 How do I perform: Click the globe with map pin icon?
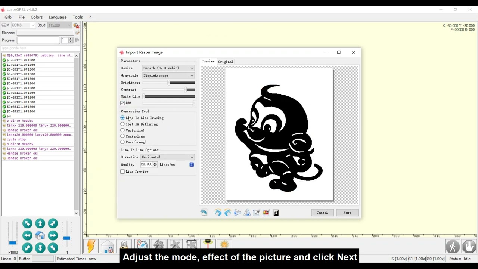coord(142,245)
